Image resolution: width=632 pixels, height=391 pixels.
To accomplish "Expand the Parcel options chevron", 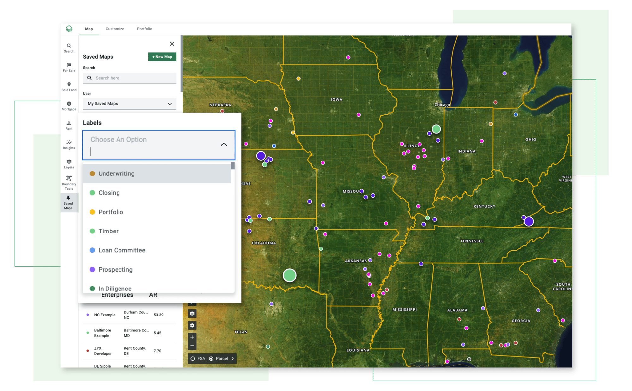I will coord(233,358).
